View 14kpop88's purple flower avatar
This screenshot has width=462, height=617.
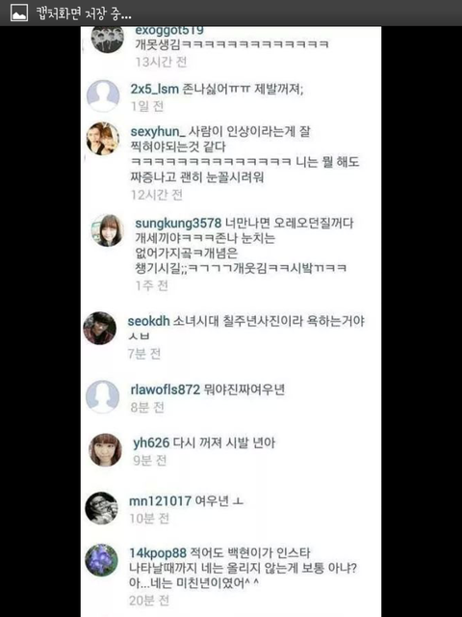[x=102, y=560]
